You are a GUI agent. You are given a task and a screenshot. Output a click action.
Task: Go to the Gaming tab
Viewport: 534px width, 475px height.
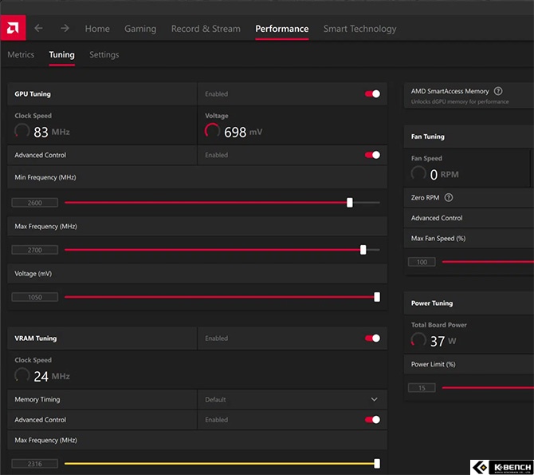(x=140, y=29)
